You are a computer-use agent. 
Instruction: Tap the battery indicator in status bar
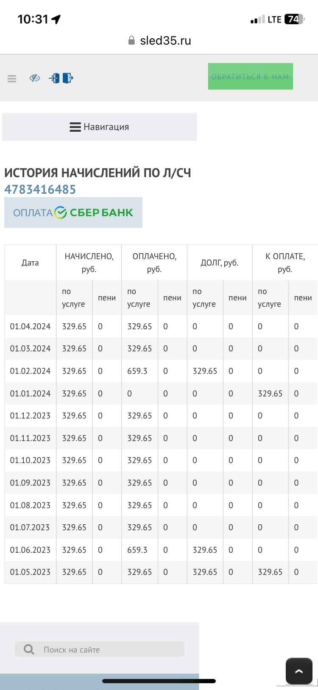(294, 19)
